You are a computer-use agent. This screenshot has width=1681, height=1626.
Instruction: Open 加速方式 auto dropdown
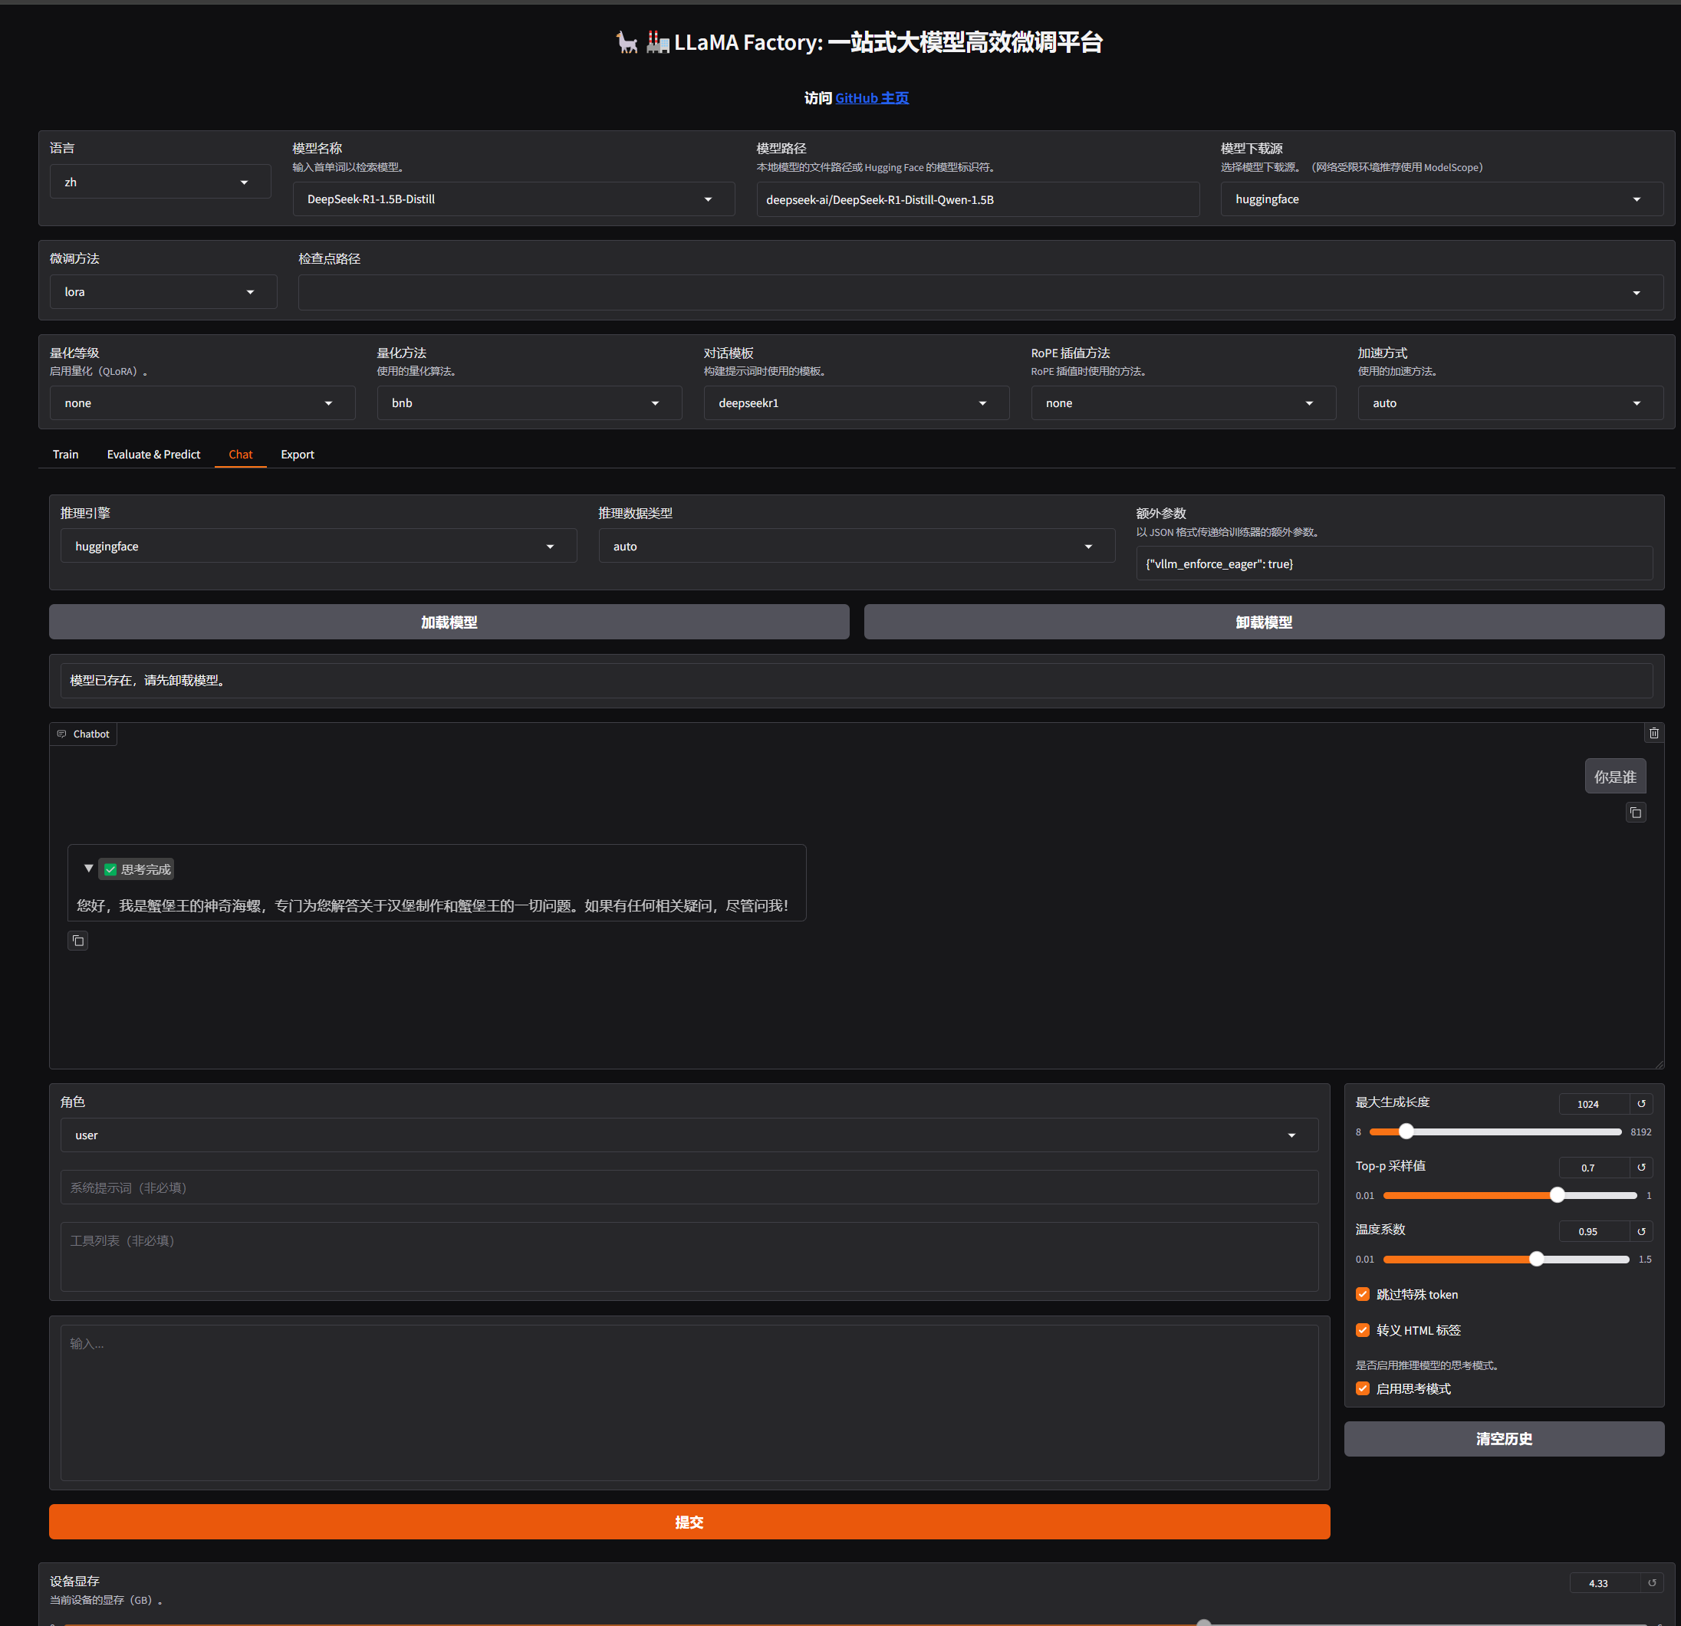tap(1509, 402)
